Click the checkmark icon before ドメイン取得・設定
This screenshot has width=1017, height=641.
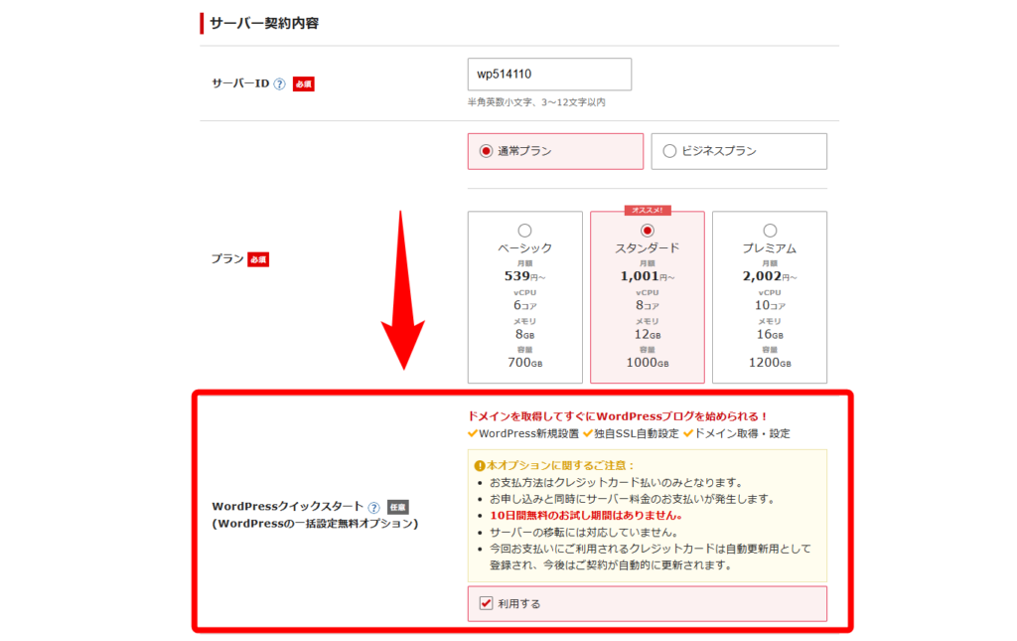[x=687, y=433]
